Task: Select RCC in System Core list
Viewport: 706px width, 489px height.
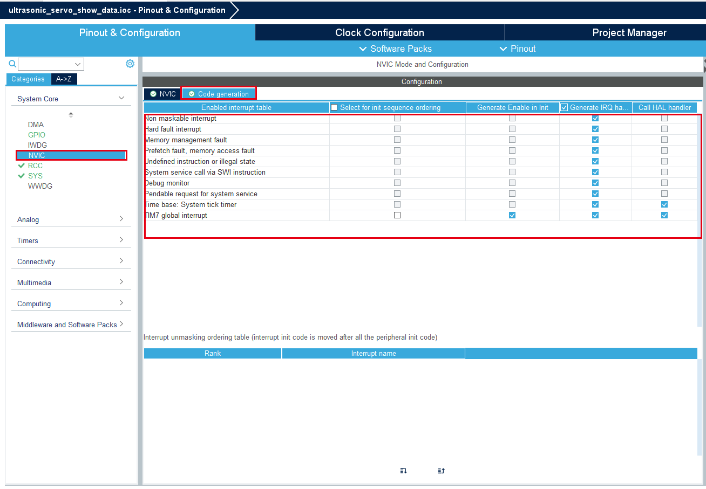Action: 35,166
